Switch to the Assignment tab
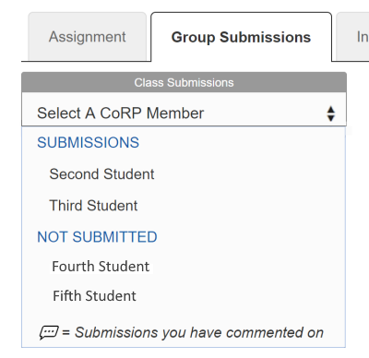The height and width of the screenshot is (358, 369). 88,37
